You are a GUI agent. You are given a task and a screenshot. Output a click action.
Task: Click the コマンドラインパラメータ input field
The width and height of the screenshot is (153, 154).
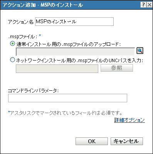point(67,98)
